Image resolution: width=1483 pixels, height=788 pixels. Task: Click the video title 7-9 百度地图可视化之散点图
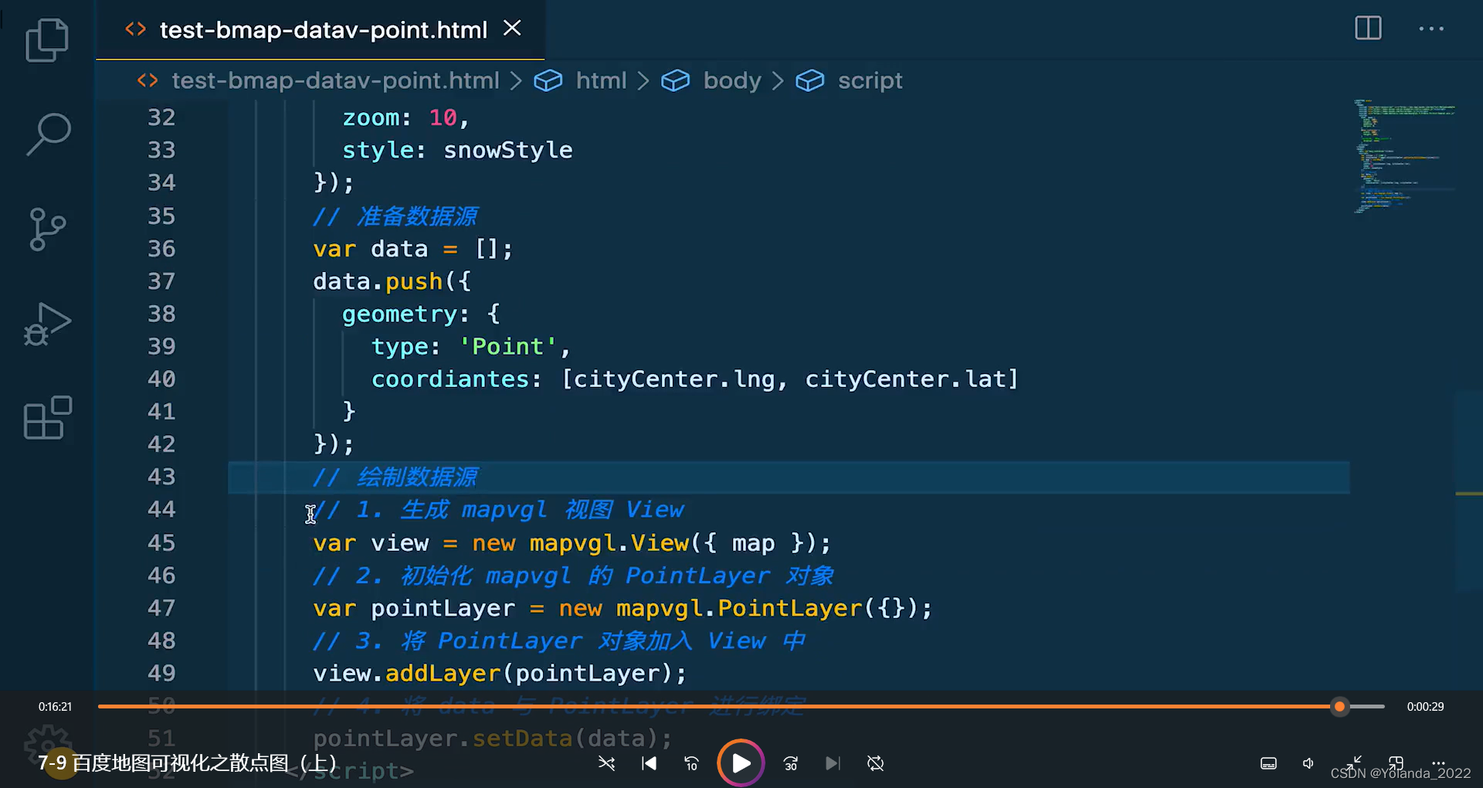tap(188, 763)
